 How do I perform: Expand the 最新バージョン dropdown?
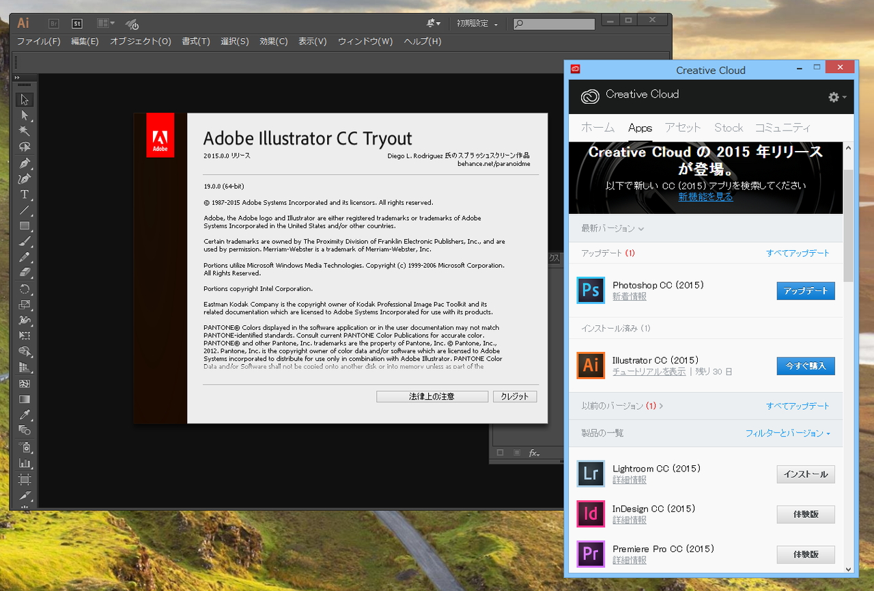pyautogui.click(x=612, y=228)
